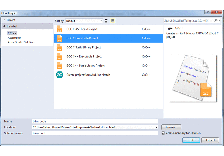Open the Sort by Default dropdown

84,21
